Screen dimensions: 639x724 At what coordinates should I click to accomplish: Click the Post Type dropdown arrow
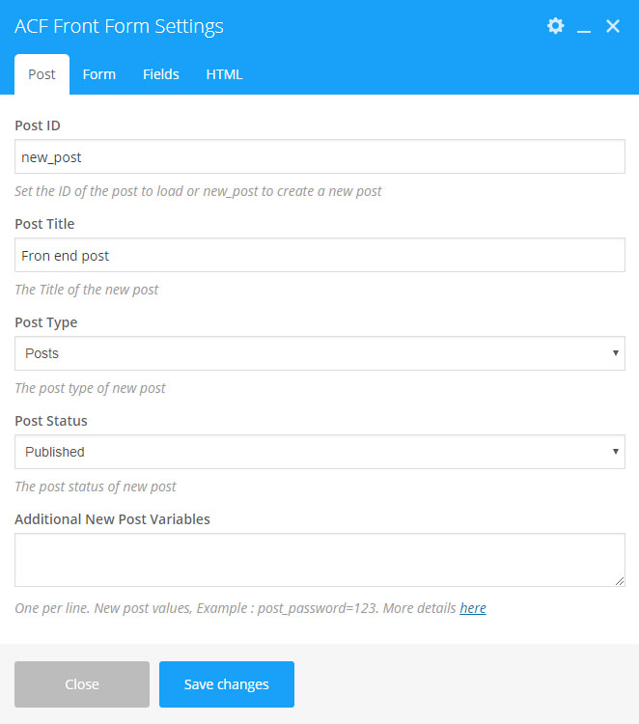[615, 353]
